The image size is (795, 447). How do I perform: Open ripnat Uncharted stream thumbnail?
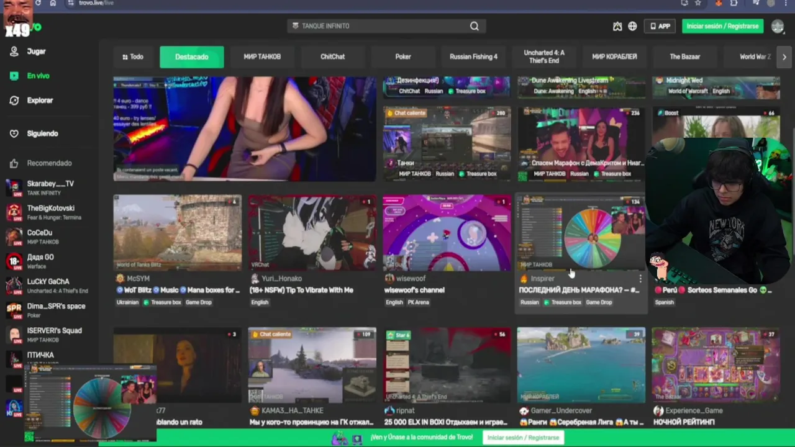[447, 365]
